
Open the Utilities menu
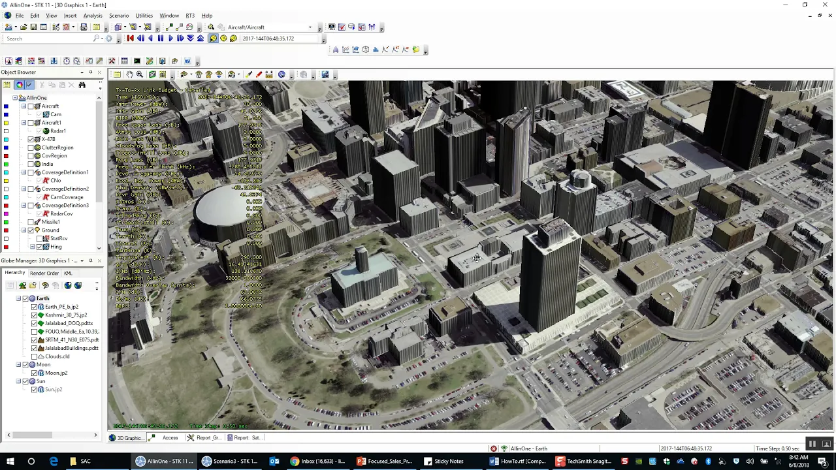(x=144, y=16)
